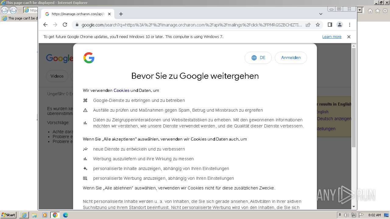Open Microsoft Edge from taskbar
Image resolution: width=390 pixels, height=219 pixels.
[x=66, y=215]
